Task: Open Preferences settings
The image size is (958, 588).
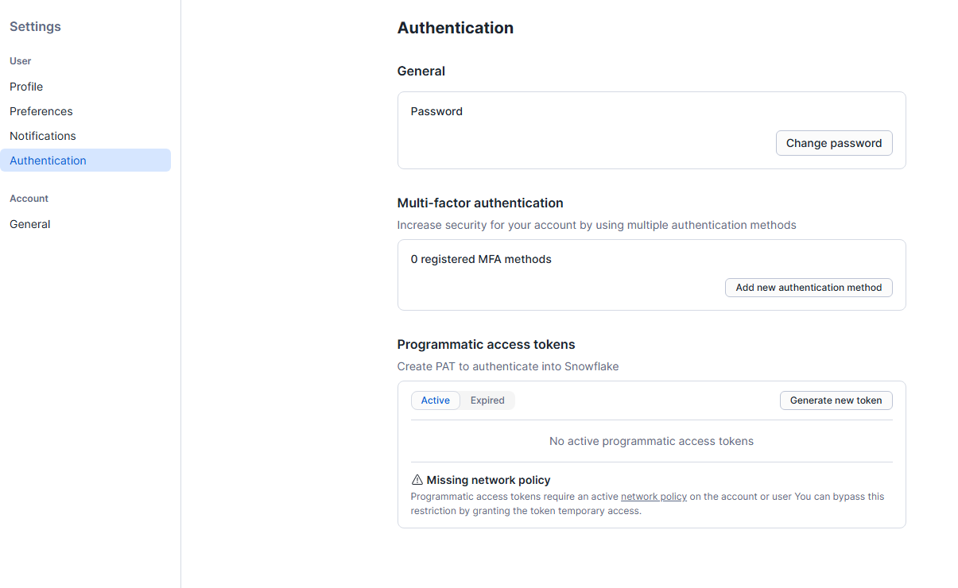Action: click(41, 110)
